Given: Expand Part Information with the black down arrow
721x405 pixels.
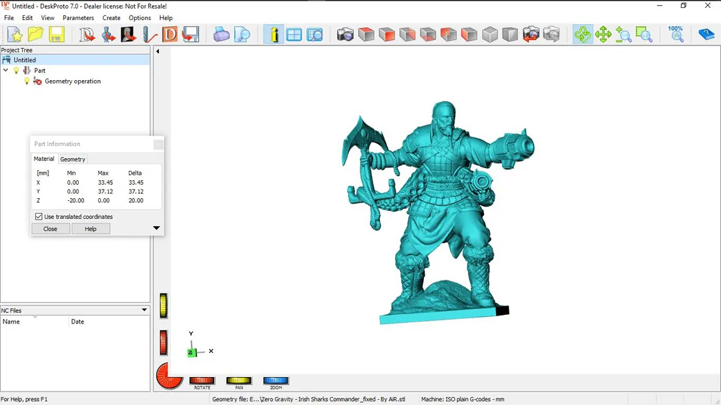Looking at the screenshot, I should 156,228.
